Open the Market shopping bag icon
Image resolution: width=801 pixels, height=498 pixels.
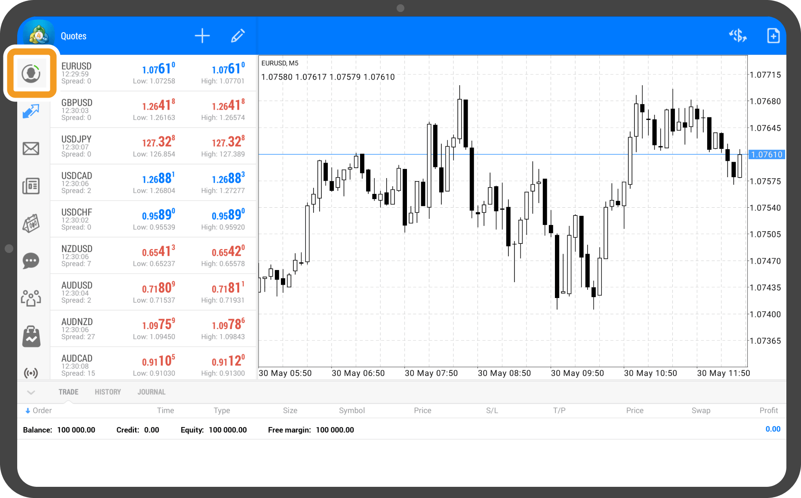click(31, 336)
